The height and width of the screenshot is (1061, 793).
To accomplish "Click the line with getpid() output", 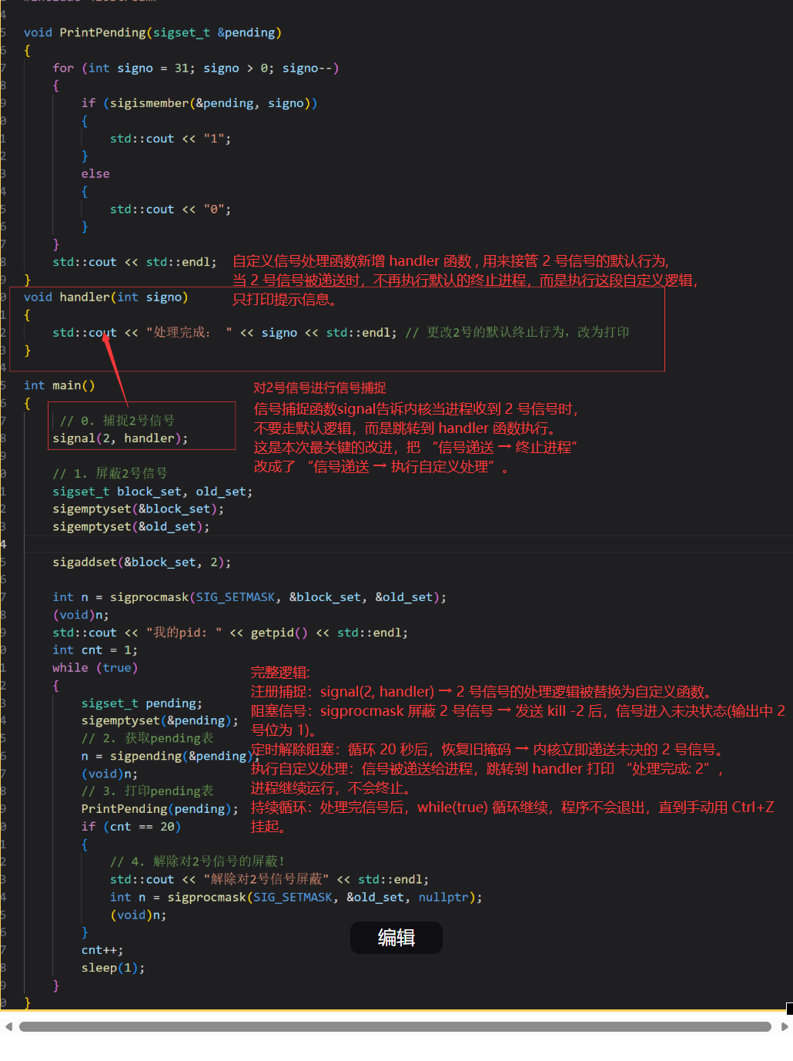I will click(x=230, y=633).
